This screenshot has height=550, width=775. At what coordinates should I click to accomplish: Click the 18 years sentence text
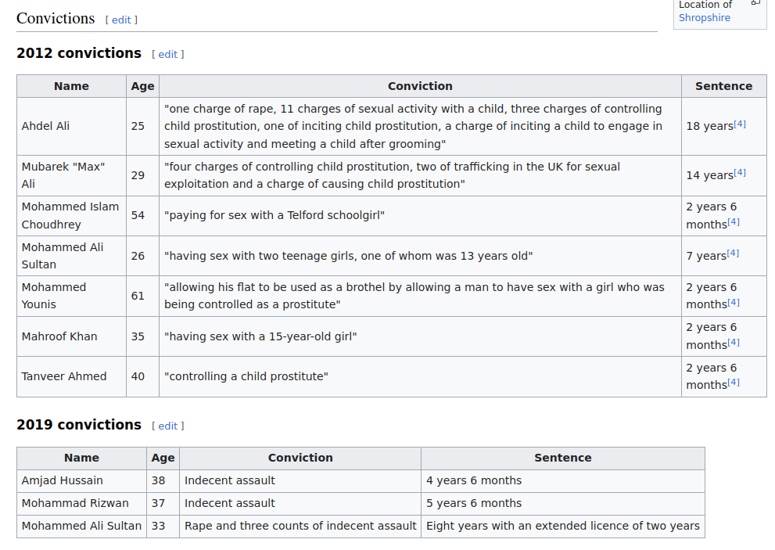click(710, 126)
